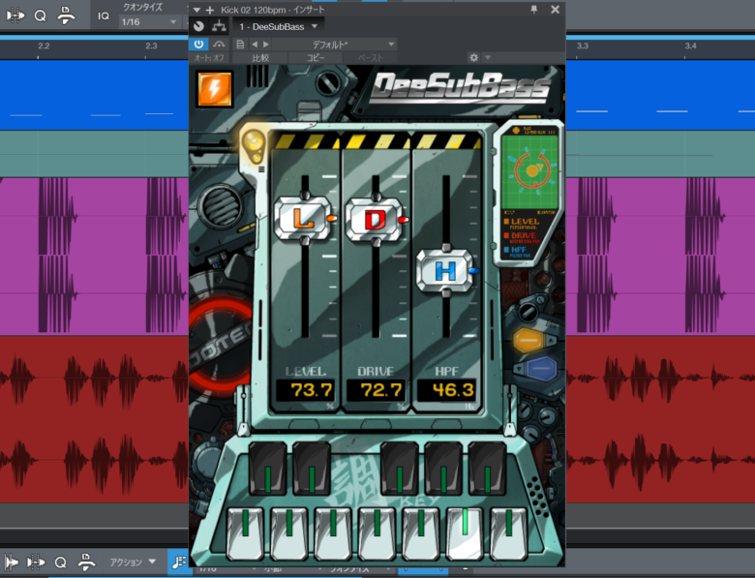Click the yellow hexagon minus button
The image size is (755, 578).
pyautogui.click(x=528, y=341)
